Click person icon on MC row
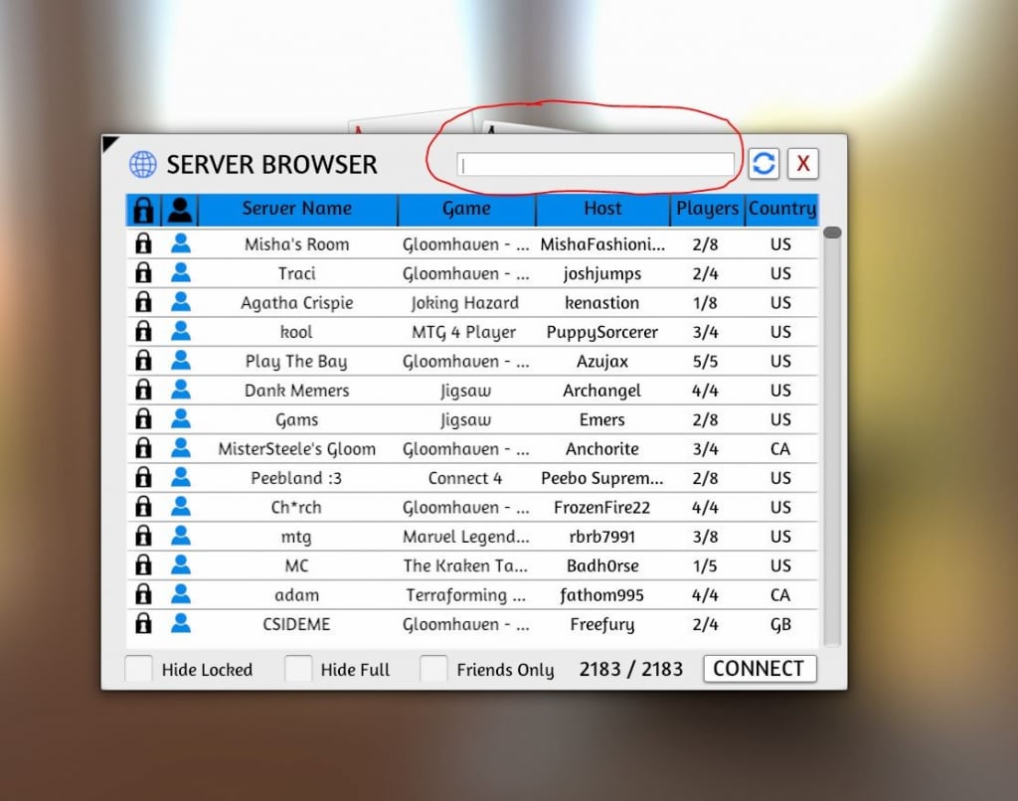This screenshot has width=1018, height=801. [181, 564]
